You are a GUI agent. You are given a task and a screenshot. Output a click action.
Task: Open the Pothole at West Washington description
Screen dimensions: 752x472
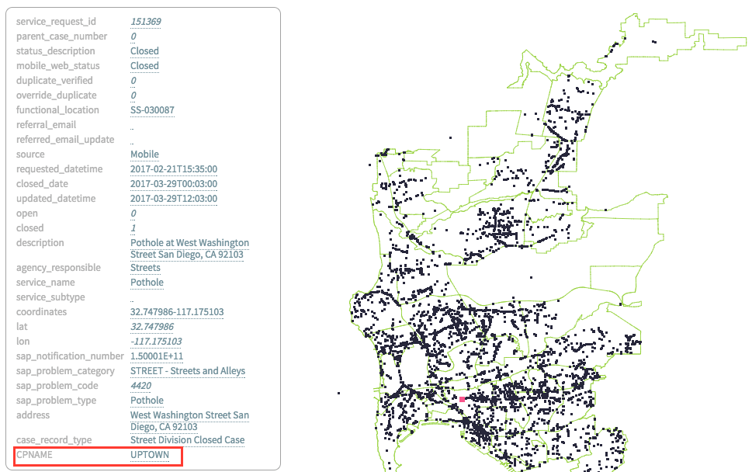pyautogui.click(x=189, y=242)
